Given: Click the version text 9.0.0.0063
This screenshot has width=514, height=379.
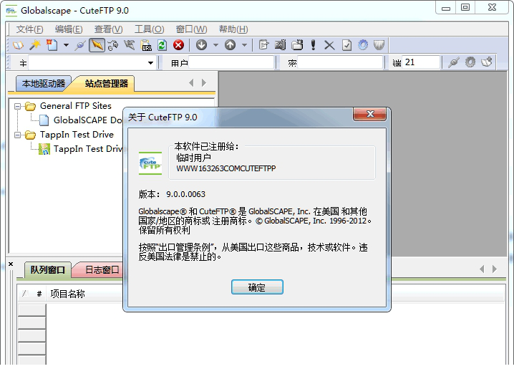Looking at the screenshot, I should (x=185, y=194).
